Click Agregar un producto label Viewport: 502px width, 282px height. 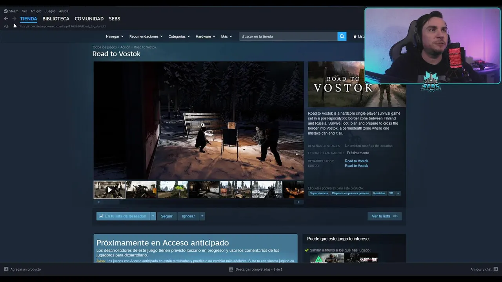click(x=25, y=269)
